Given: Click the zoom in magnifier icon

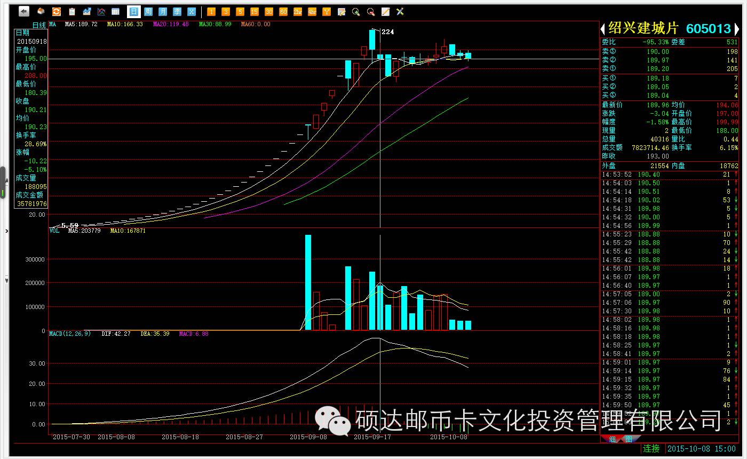Looking at the screenshot, I should (356, 11).
